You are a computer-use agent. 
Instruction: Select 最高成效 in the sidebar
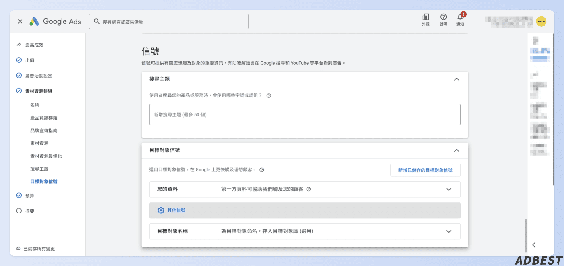pos(34,45)
